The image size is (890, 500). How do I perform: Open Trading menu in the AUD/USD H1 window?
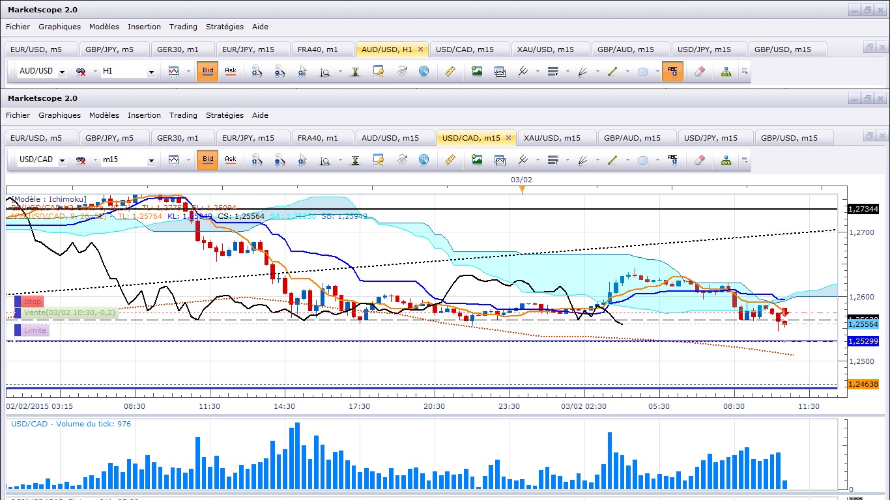183,27
